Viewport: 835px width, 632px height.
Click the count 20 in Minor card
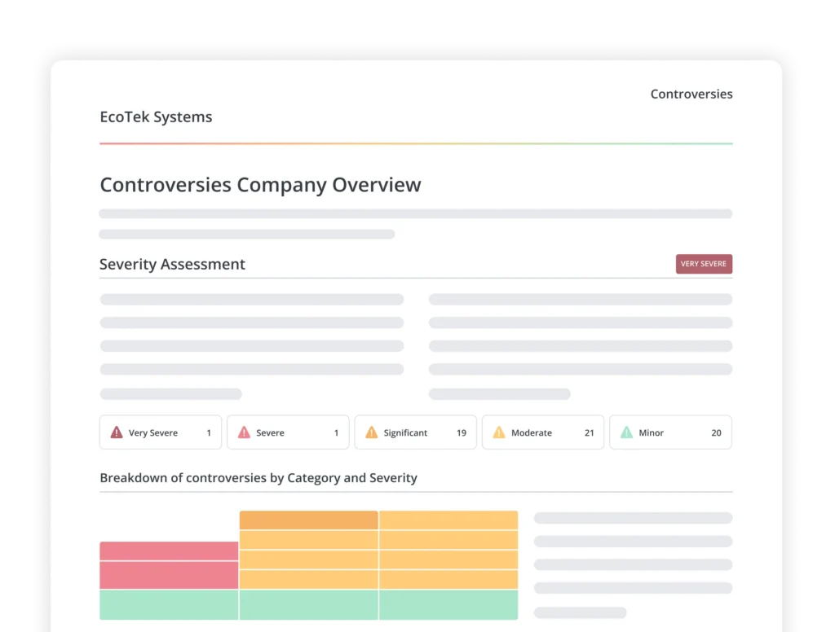[716, 433]
